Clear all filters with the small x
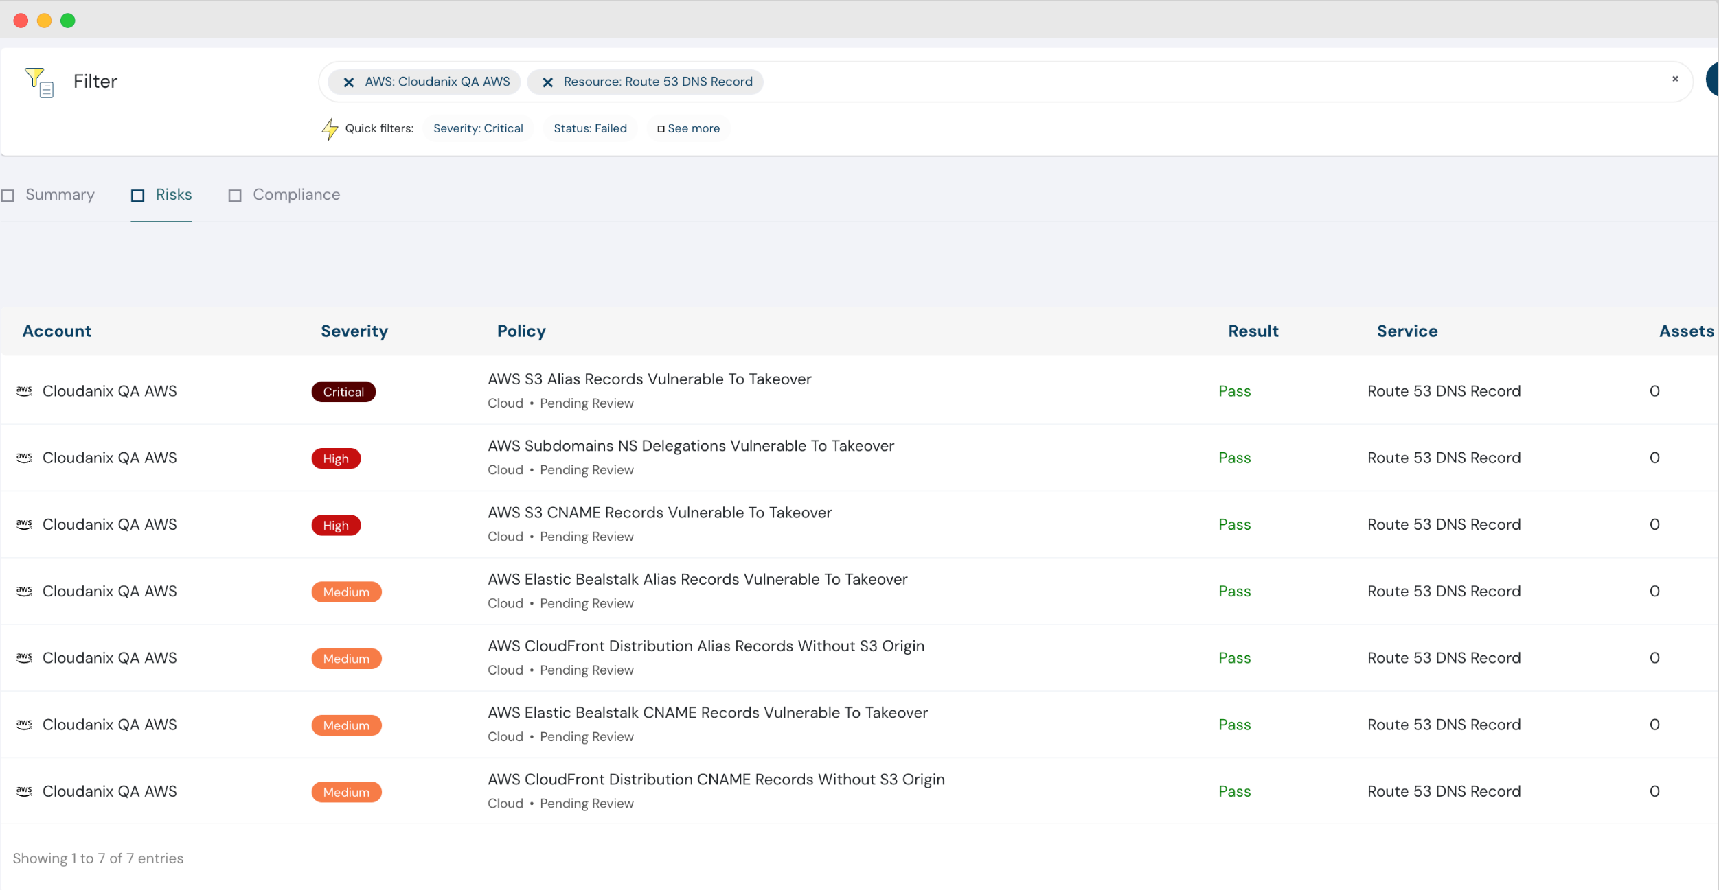 (x=1674, y=79)
